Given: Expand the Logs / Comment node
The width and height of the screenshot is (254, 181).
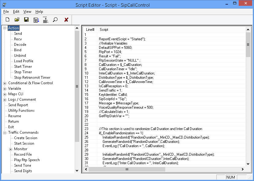Looking at the screenshot, I should (5, 100).
